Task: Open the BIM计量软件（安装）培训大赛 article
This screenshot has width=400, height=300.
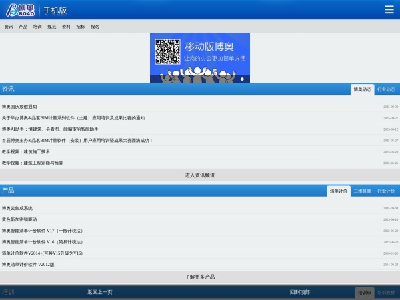Action: click(x=77, y=140)
